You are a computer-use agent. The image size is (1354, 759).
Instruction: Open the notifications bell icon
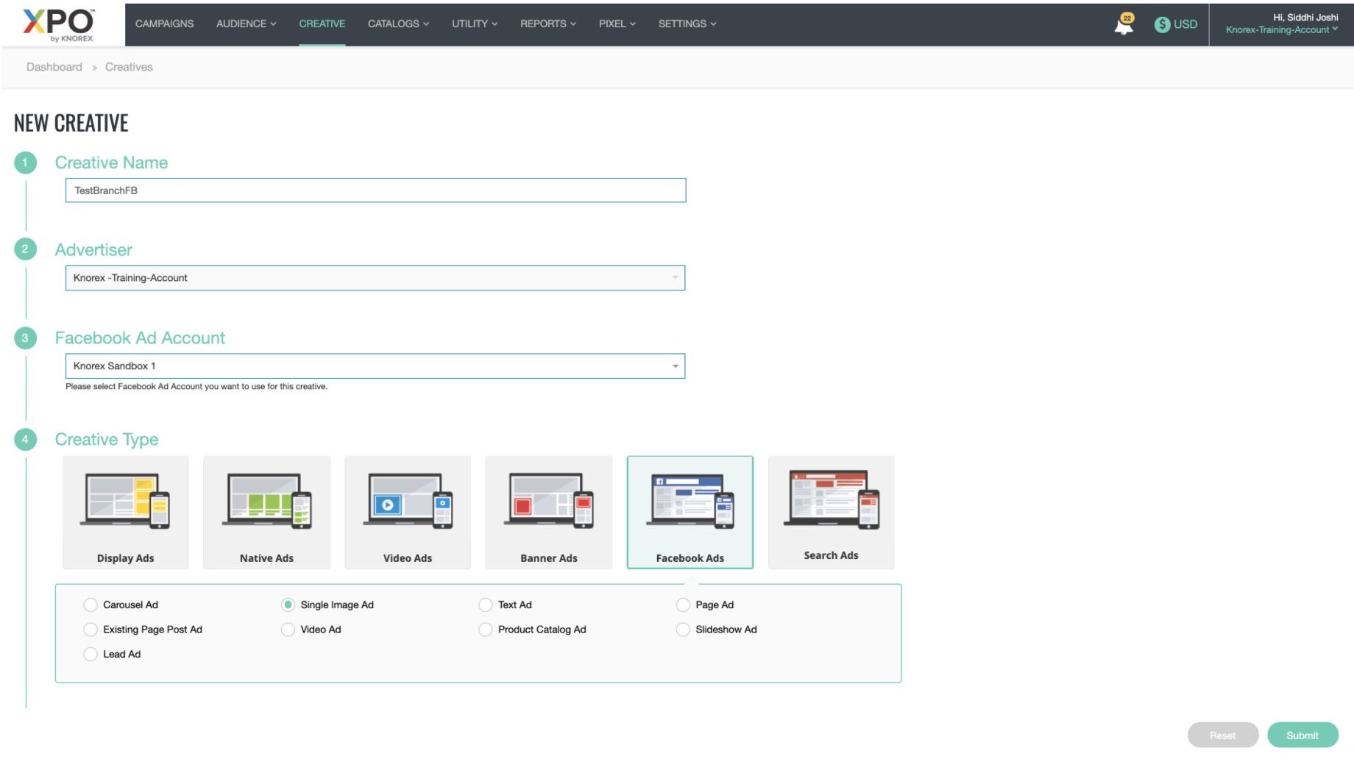pyautogui.click(x=1124, y=24)
